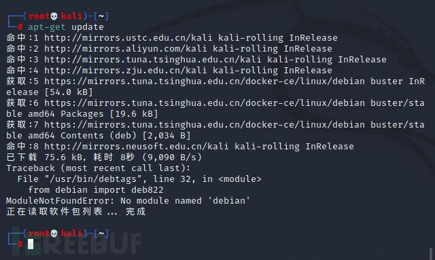435x260 pixels.
Task: Click the word update in the command
Action: pos(88,27)
